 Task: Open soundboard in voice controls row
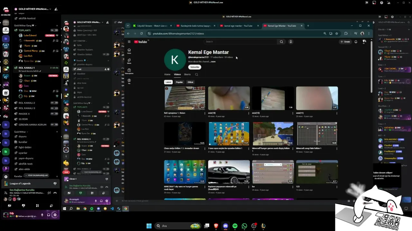pyautogui.click(x=51, y=205)
